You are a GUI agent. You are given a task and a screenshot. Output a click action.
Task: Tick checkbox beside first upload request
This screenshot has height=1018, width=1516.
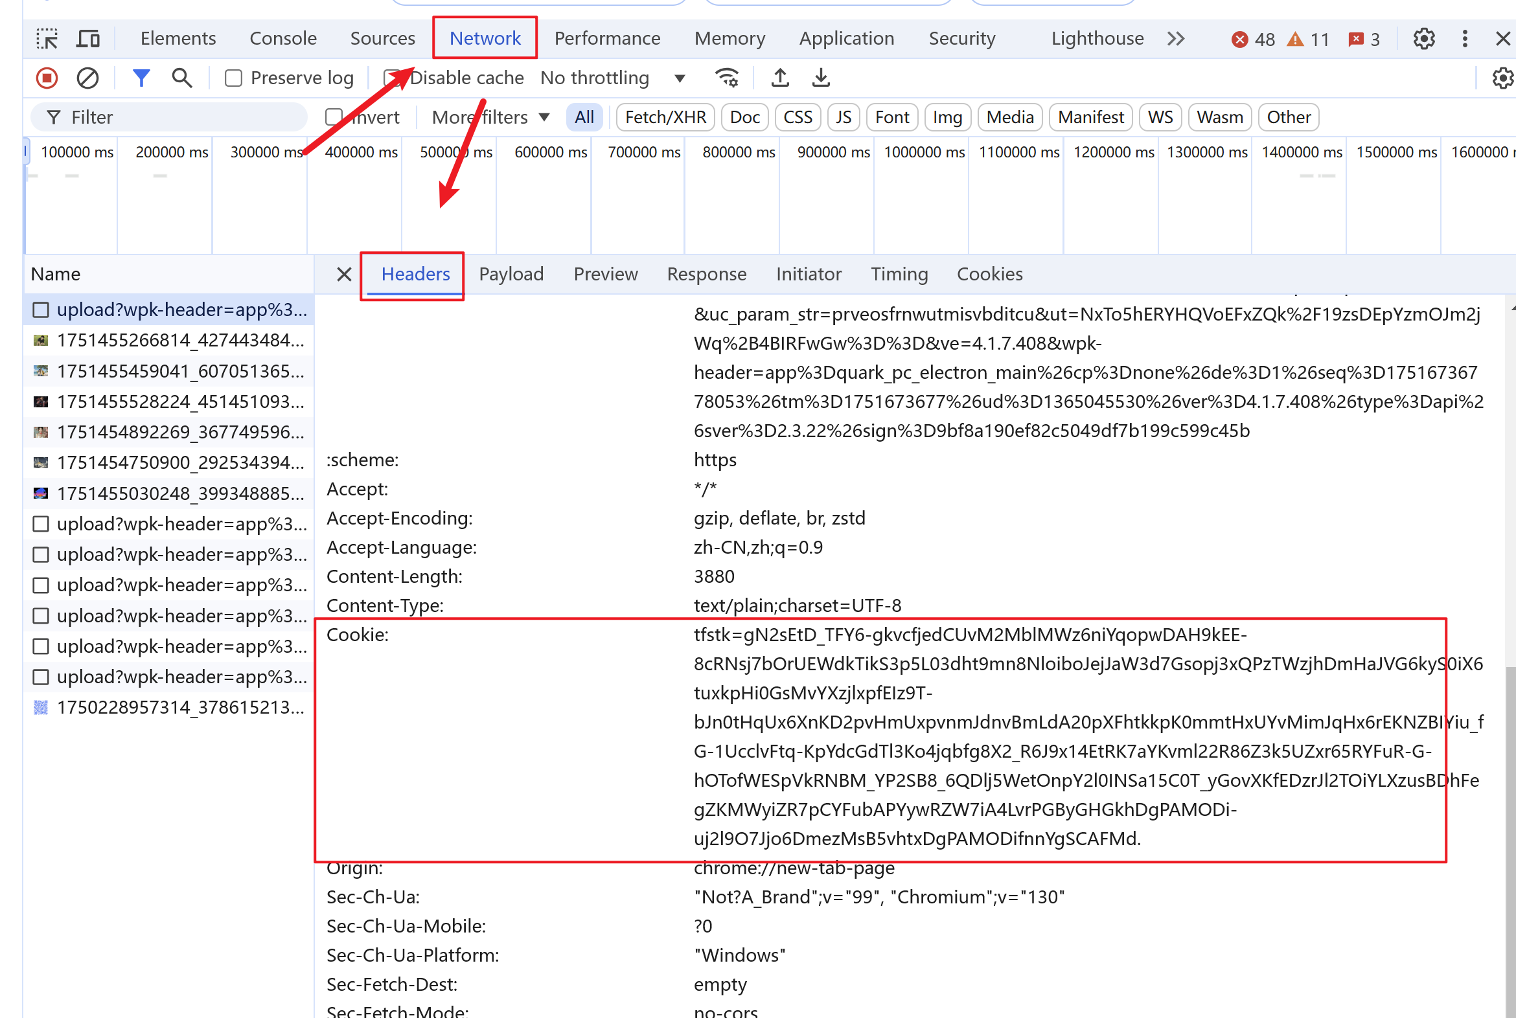[41, 310]
